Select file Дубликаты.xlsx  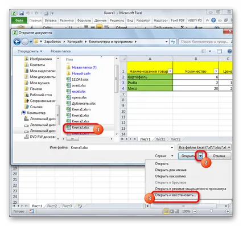pos(81,104)
